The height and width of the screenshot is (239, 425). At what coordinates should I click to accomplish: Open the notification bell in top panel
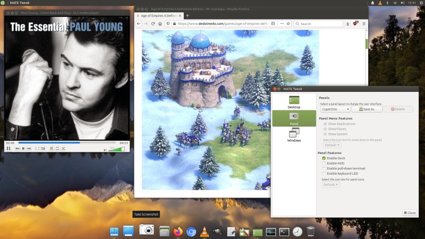click(x=372, y=3)
